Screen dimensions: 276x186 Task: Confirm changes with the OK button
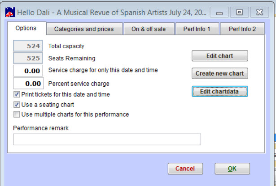pos(232,169)
